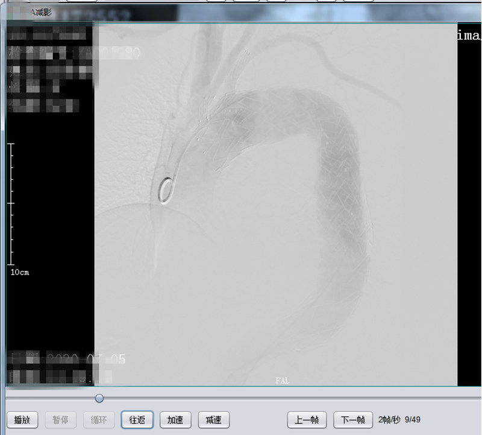Click the FAL label below the image
Viewport: 482px width, 435px height.
click(282, 381)
